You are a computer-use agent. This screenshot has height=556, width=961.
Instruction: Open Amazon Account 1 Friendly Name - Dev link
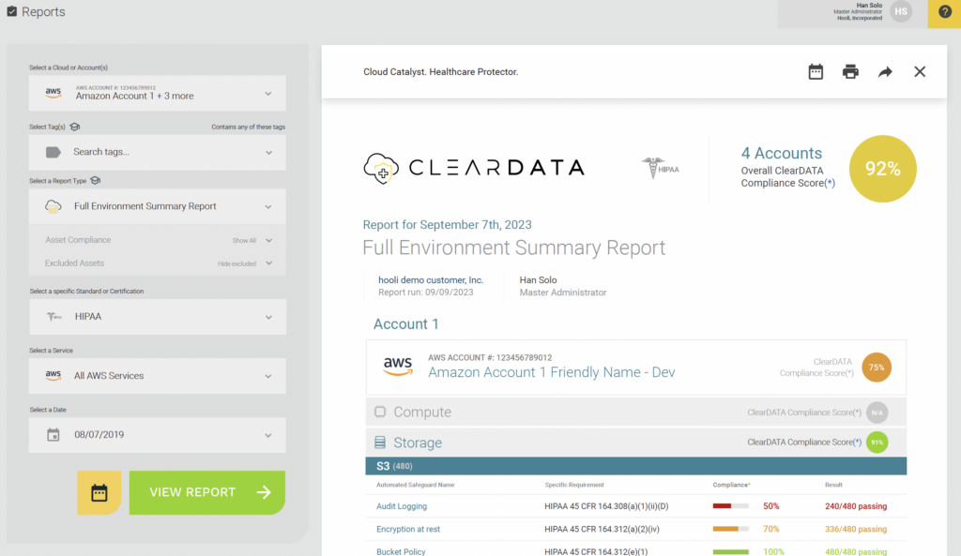(552, 372)
